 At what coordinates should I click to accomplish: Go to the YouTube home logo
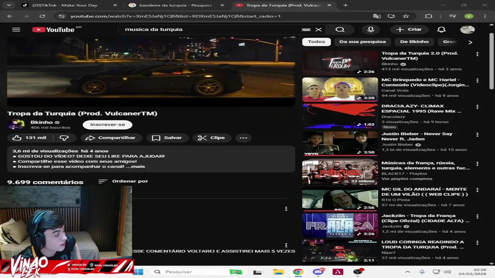53,29
